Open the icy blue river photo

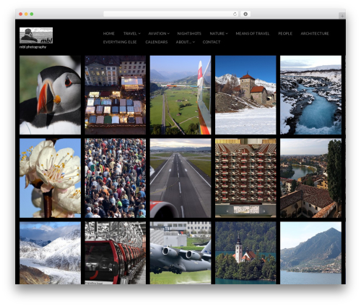[x=310, y=95]
